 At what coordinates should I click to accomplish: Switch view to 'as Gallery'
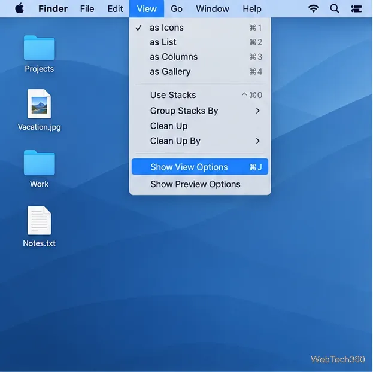(200, 72)
